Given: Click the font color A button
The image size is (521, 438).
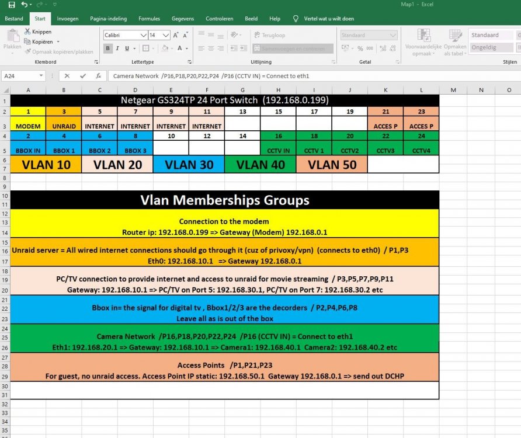Looking at the screenshot, I should 180,48.
